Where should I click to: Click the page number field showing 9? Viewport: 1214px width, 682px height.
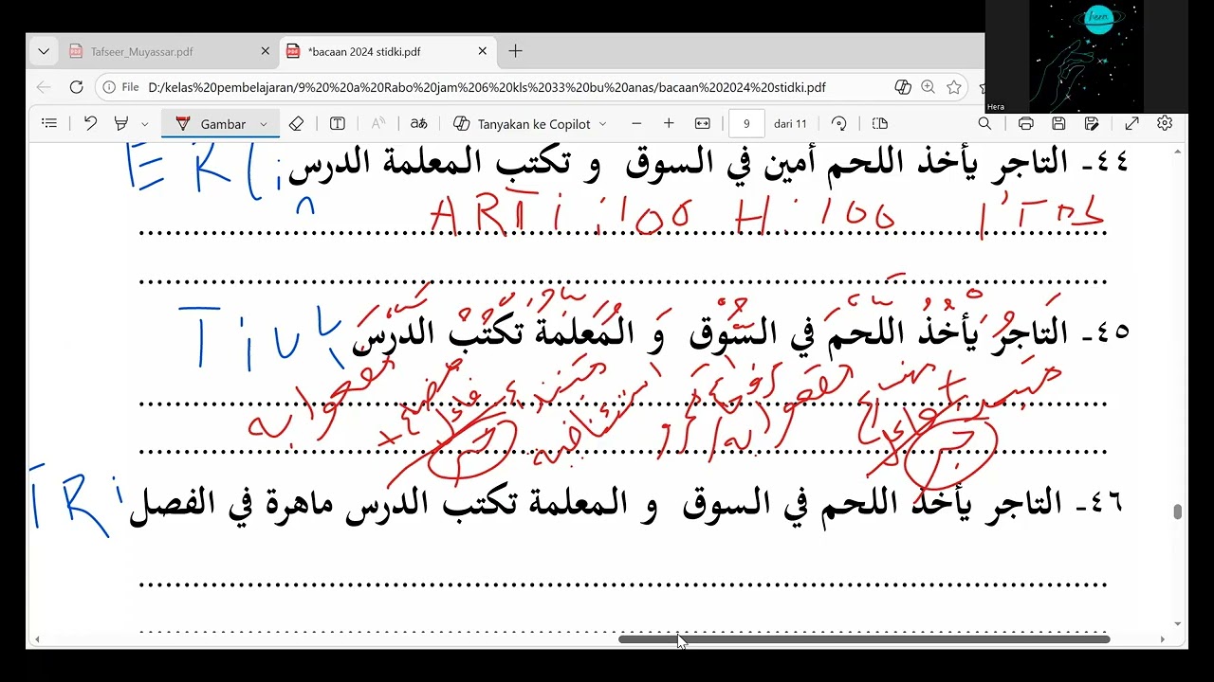(747, 124)
